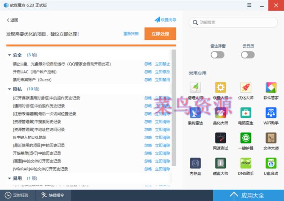
Task: Toggle the 云日历 switch
Action: [248, 55]
